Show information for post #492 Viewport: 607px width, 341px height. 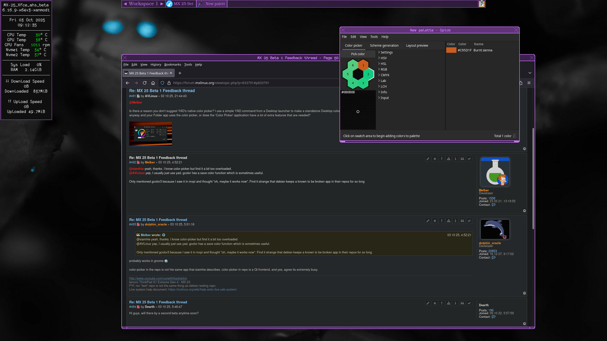[x=455, y=159]
